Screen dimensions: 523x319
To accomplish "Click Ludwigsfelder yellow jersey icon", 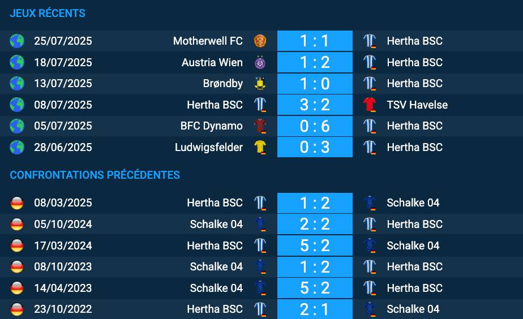I will (260, 148).
